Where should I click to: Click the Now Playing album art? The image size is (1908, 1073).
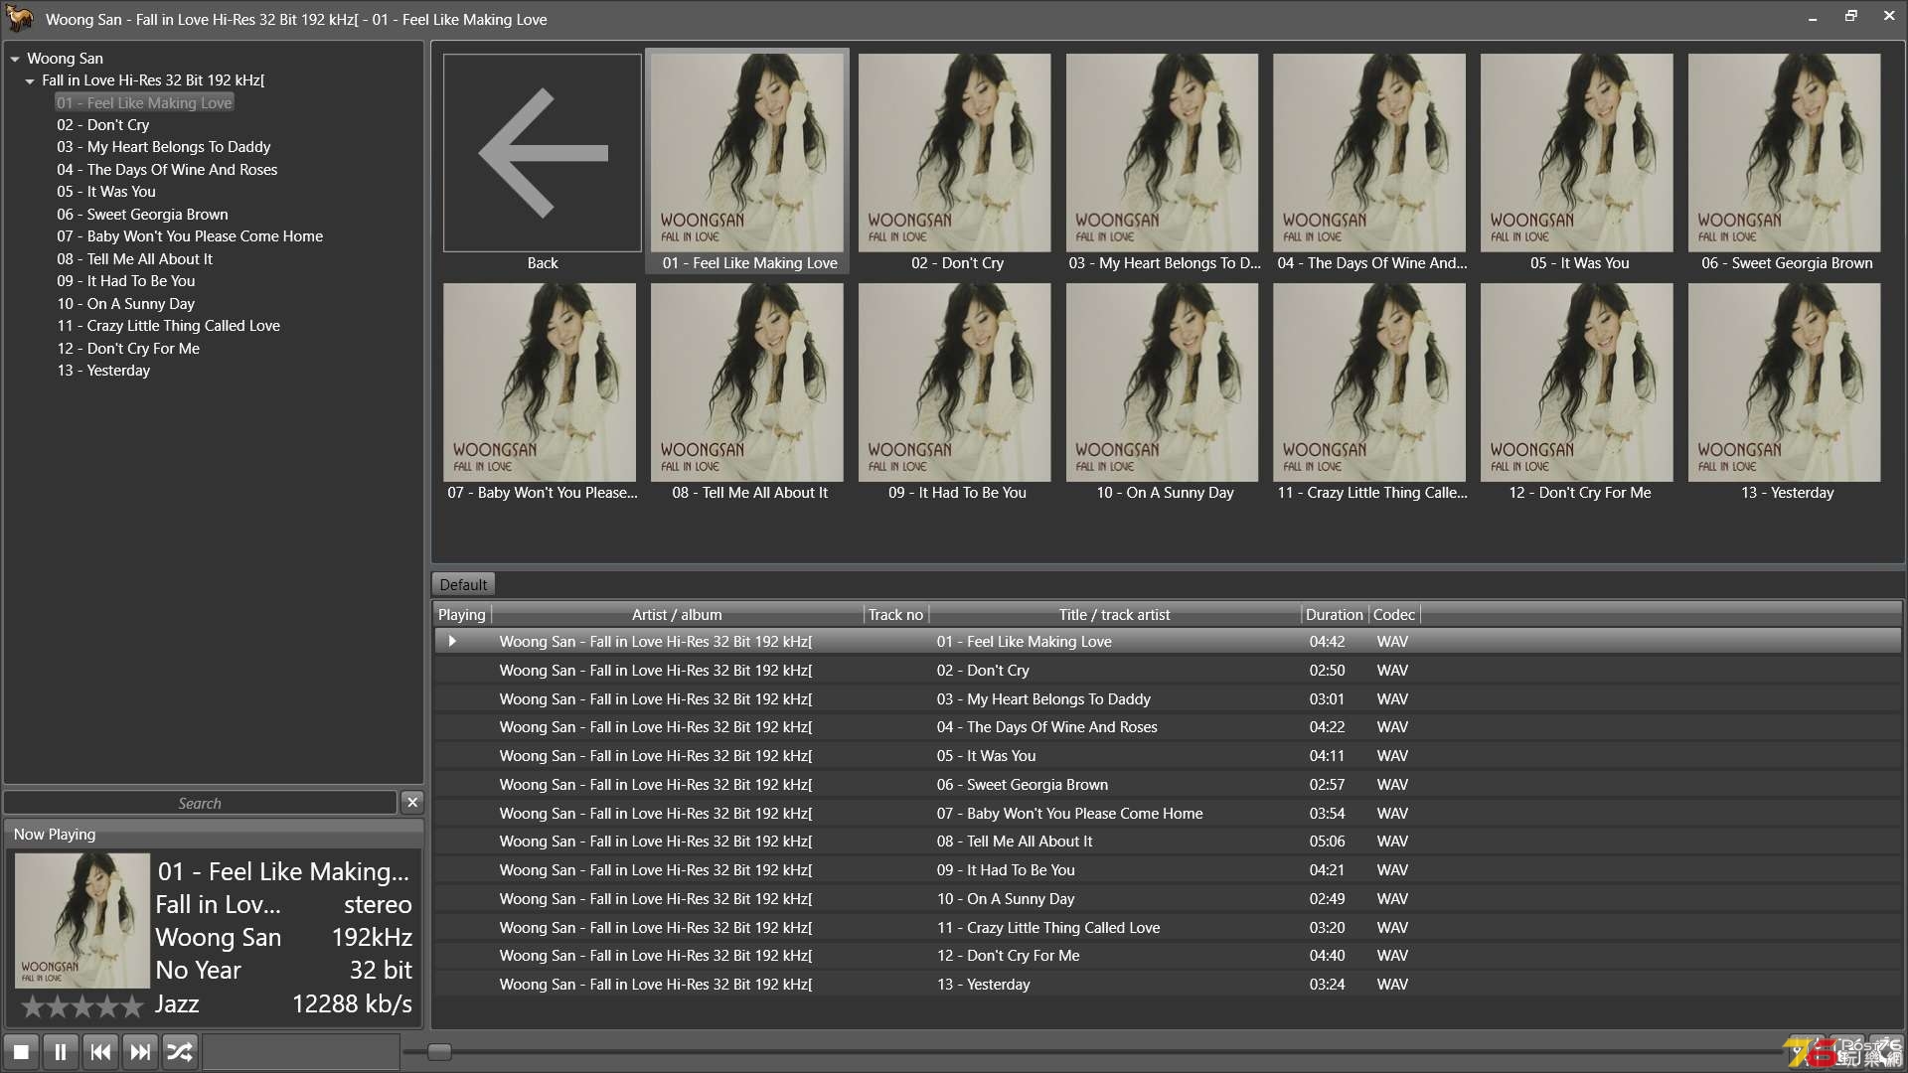[81, 920]
